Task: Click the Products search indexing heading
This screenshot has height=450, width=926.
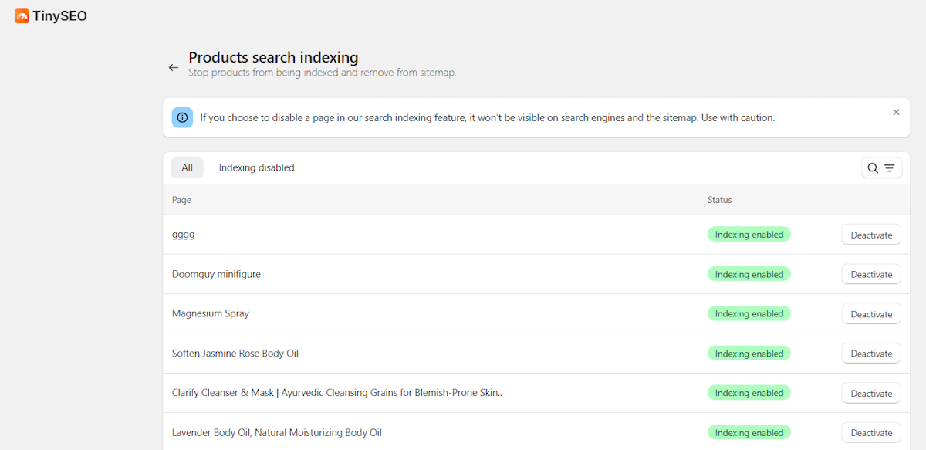Action: click(273, 57)
